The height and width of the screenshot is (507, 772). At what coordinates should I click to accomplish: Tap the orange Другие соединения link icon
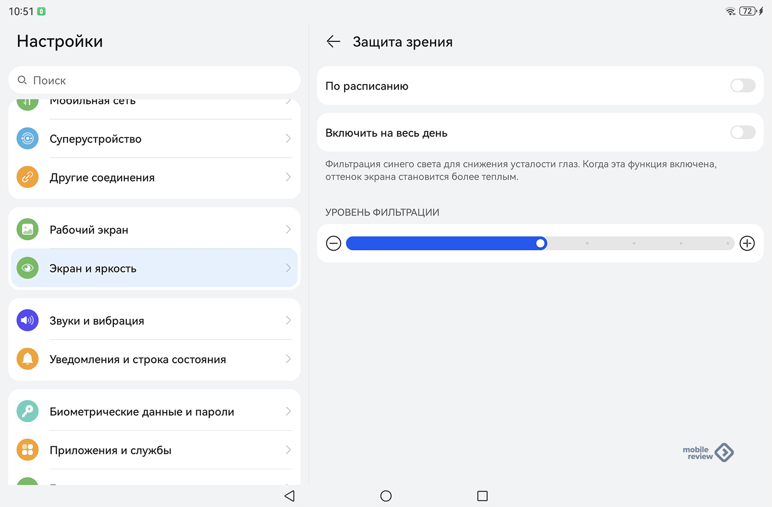[28, 177]
